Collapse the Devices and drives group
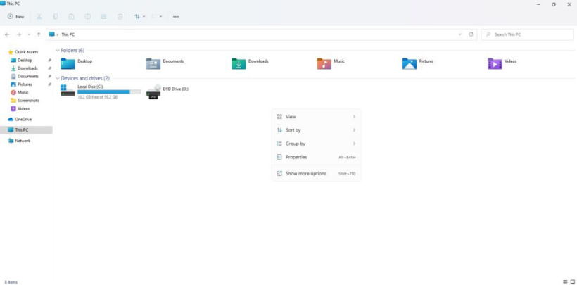The height and width of the screenshot is (285, 577). point(58,78)
